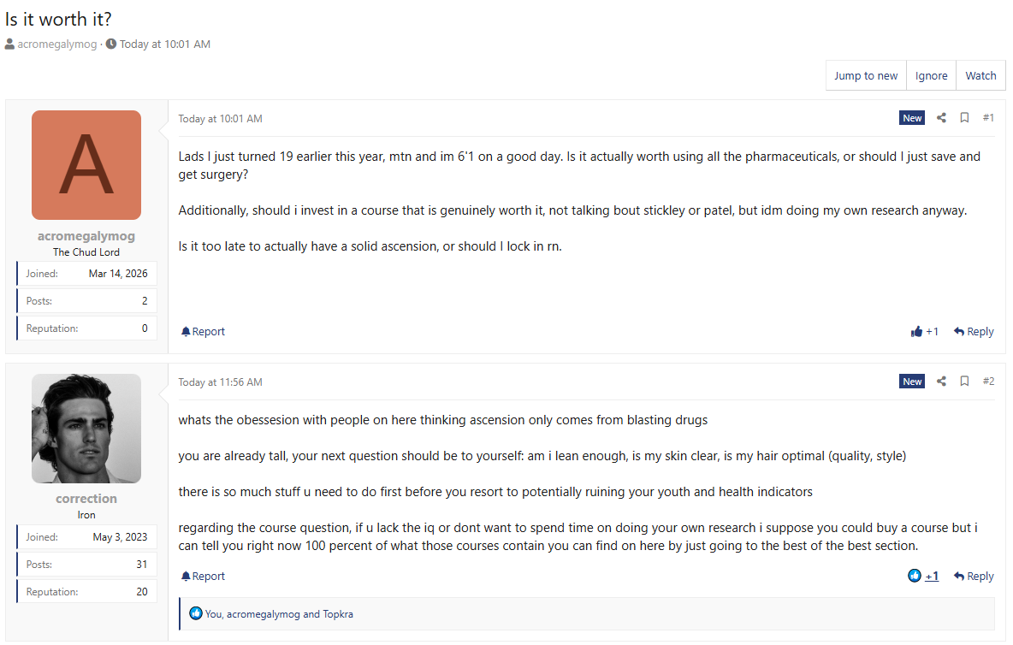Bookmark the first post
Image resolution: width=1013 pixels, height=645 pixels.
tap(964, 118)
